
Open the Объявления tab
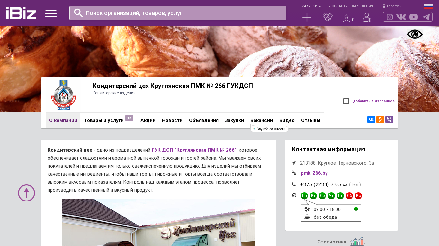(204, 120)
